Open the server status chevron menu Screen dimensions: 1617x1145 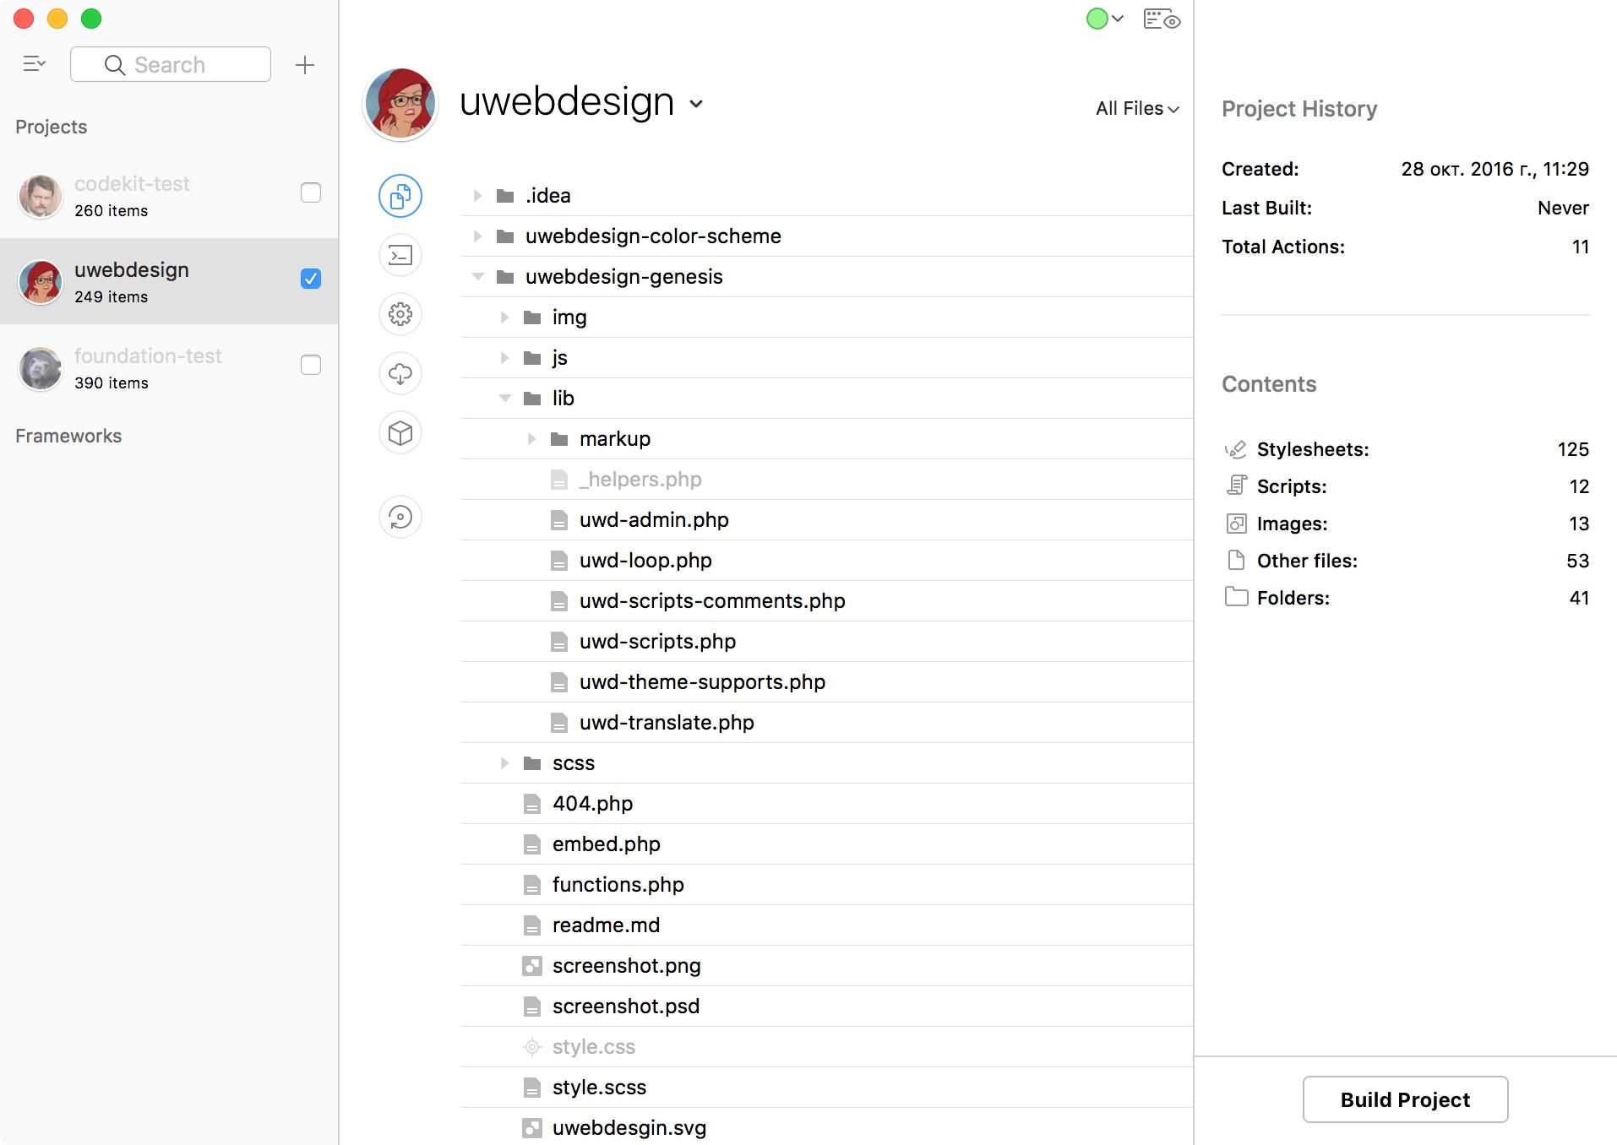pyautogui.click(x=1117, y=19)
